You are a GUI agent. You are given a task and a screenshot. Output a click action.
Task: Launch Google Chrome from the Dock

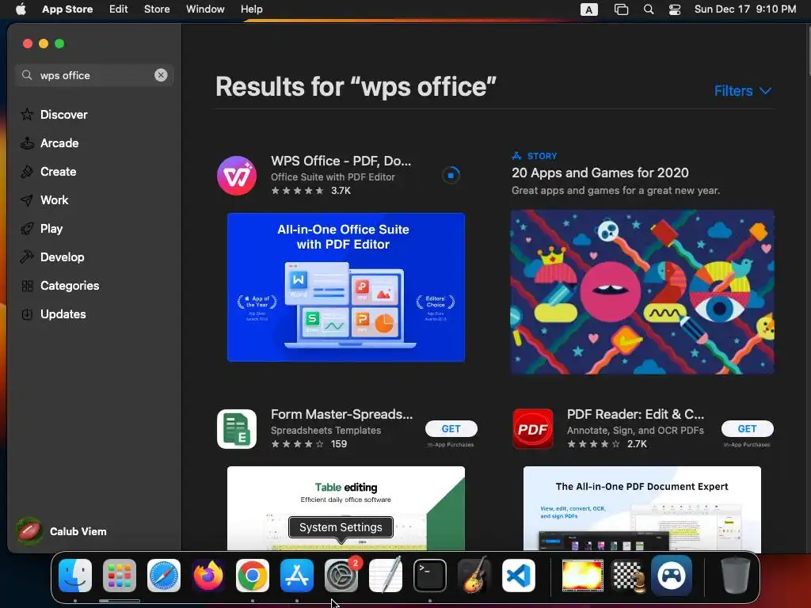[x=253, y=576]
